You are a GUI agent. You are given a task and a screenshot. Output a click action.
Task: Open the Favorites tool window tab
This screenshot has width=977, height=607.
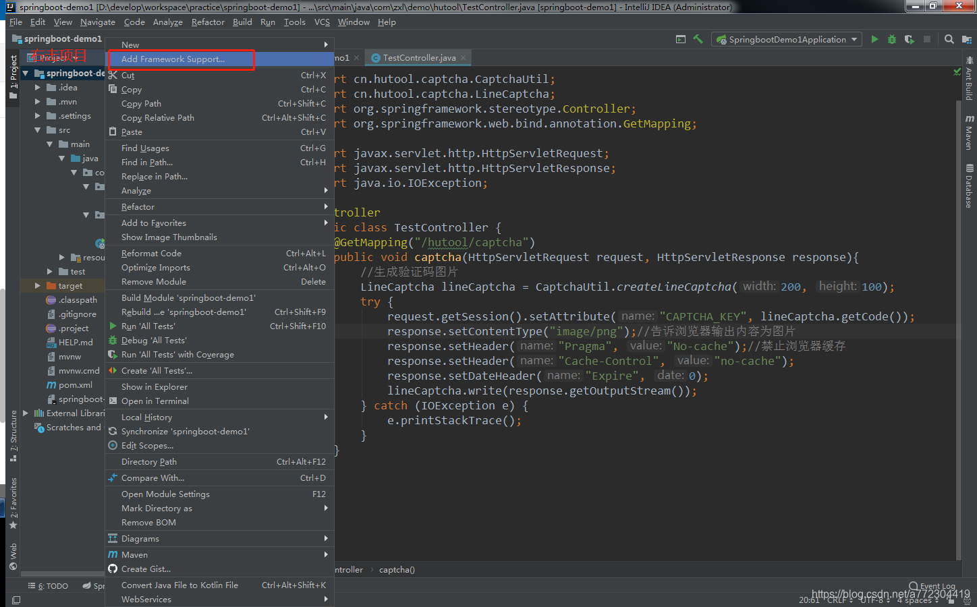[13, 503]
